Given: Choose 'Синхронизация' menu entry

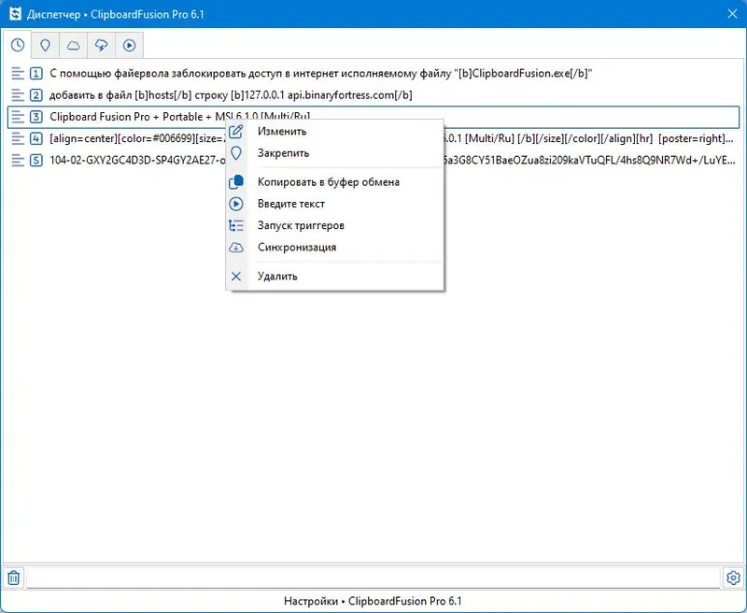Looking at the screenshot, I should coord(335,248).
